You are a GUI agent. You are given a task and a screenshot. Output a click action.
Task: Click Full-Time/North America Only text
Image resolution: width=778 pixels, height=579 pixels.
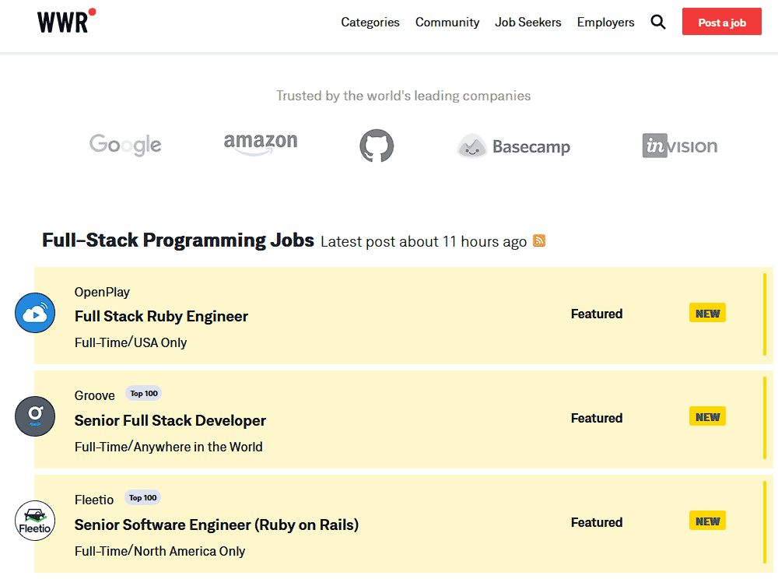159,551
